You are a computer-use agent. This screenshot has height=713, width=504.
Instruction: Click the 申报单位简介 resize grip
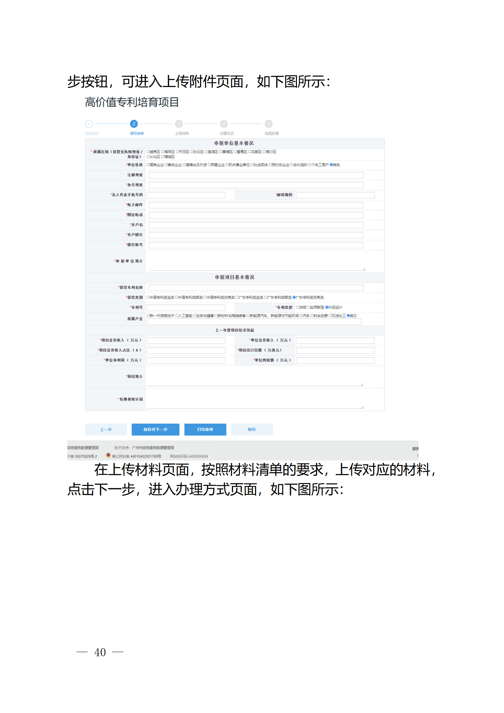tap(364, 269)
